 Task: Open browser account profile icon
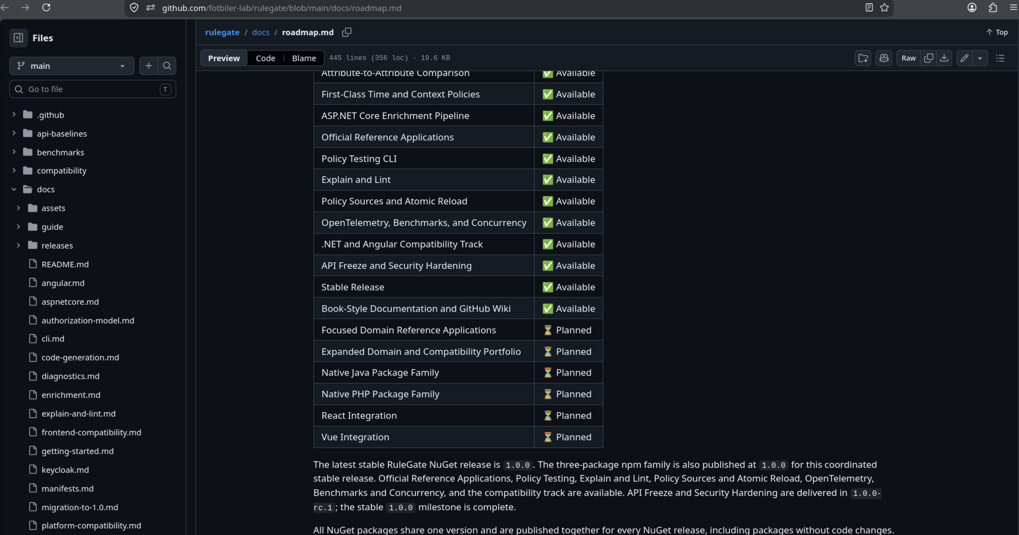(972, 8)
